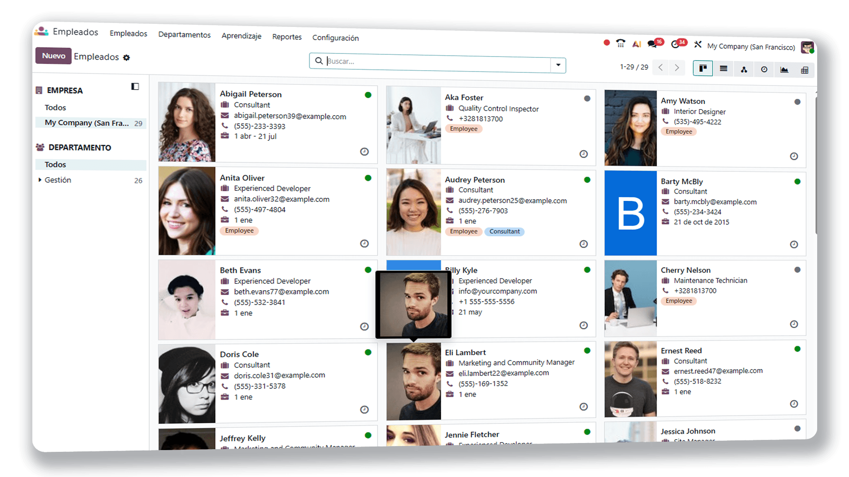The width and height of the screenshot is (849, 477).
Task: Switch to Kanban view
Action: click(x=703, y=68)
